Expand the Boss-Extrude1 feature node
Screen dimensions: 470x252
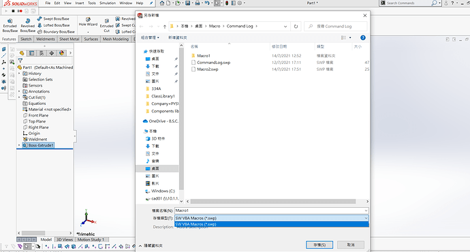(19, 145)
